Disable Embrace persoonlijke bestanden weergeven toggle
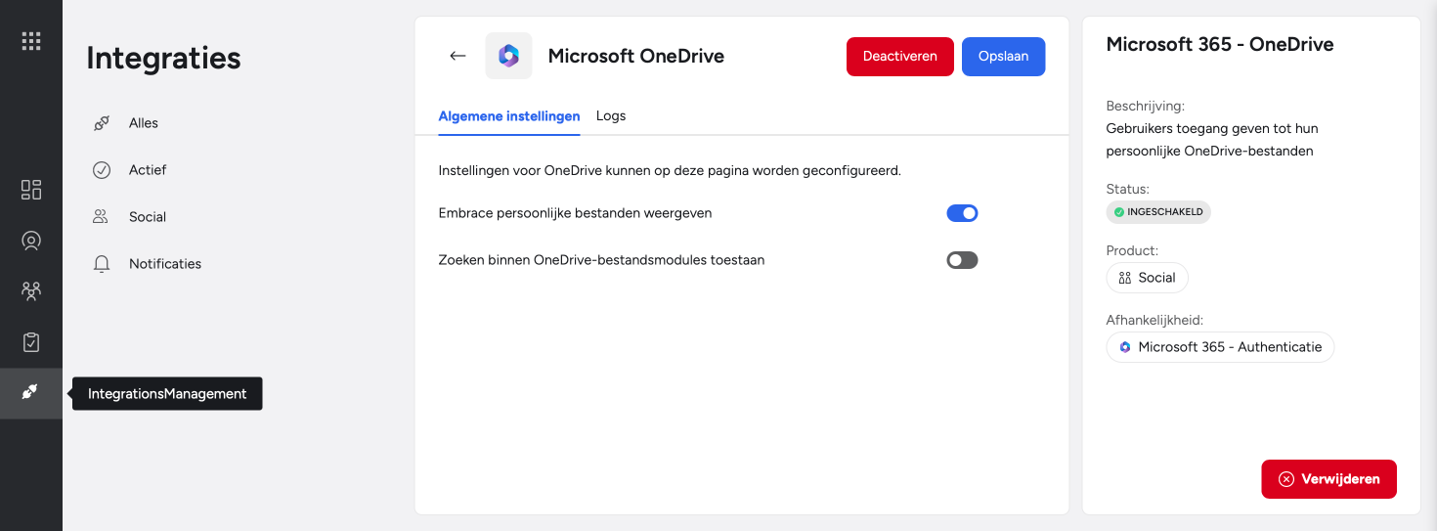Image resolution: width=1437 pixels, height=531 pixels. point(962,213)
